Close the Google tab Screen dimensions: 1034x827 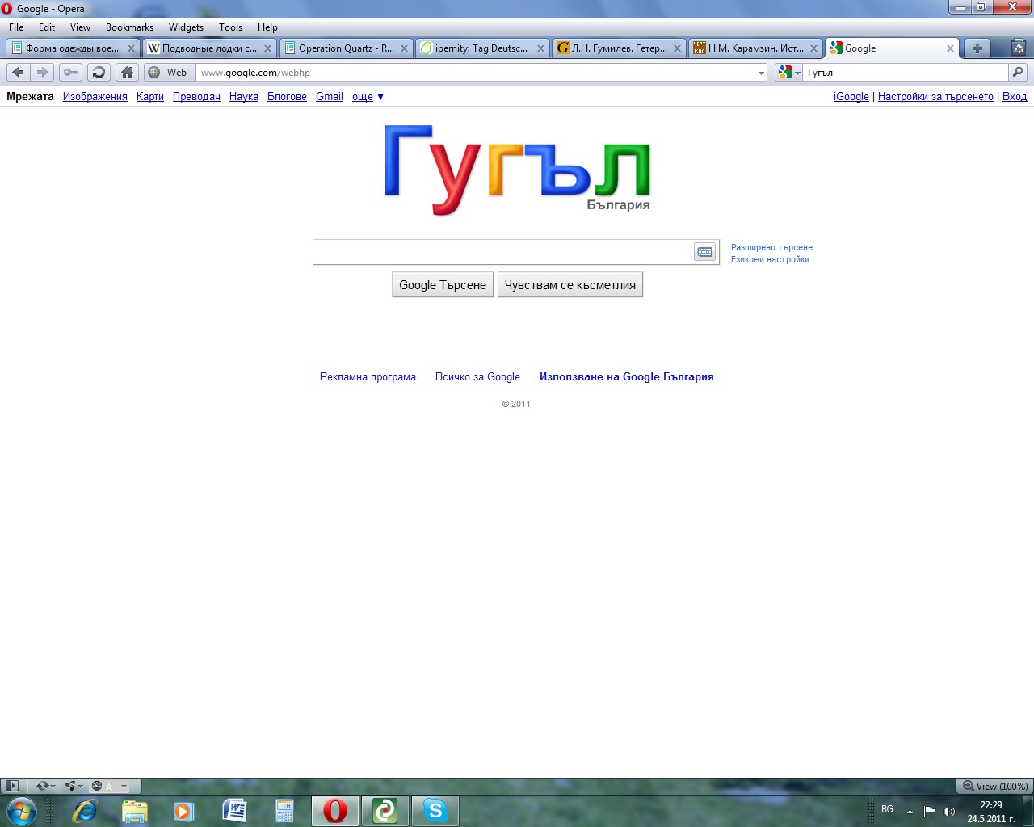click(950, 48)
